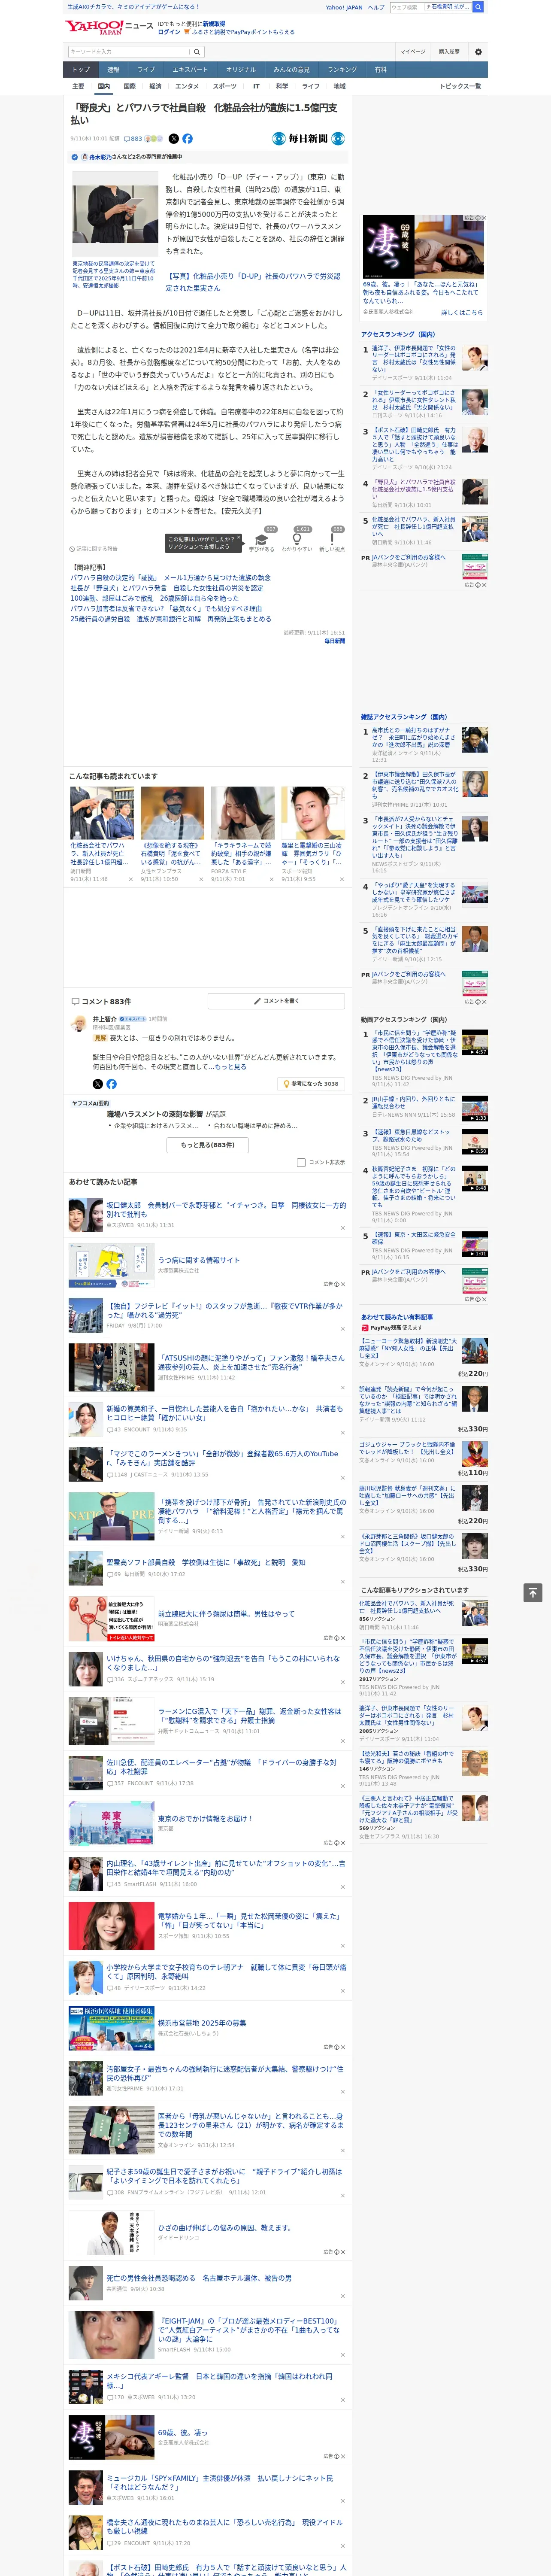Open the みんなの意見 navigation tab
The image size is (551, 2576).
pyautogui.click(x=291, y=69)
